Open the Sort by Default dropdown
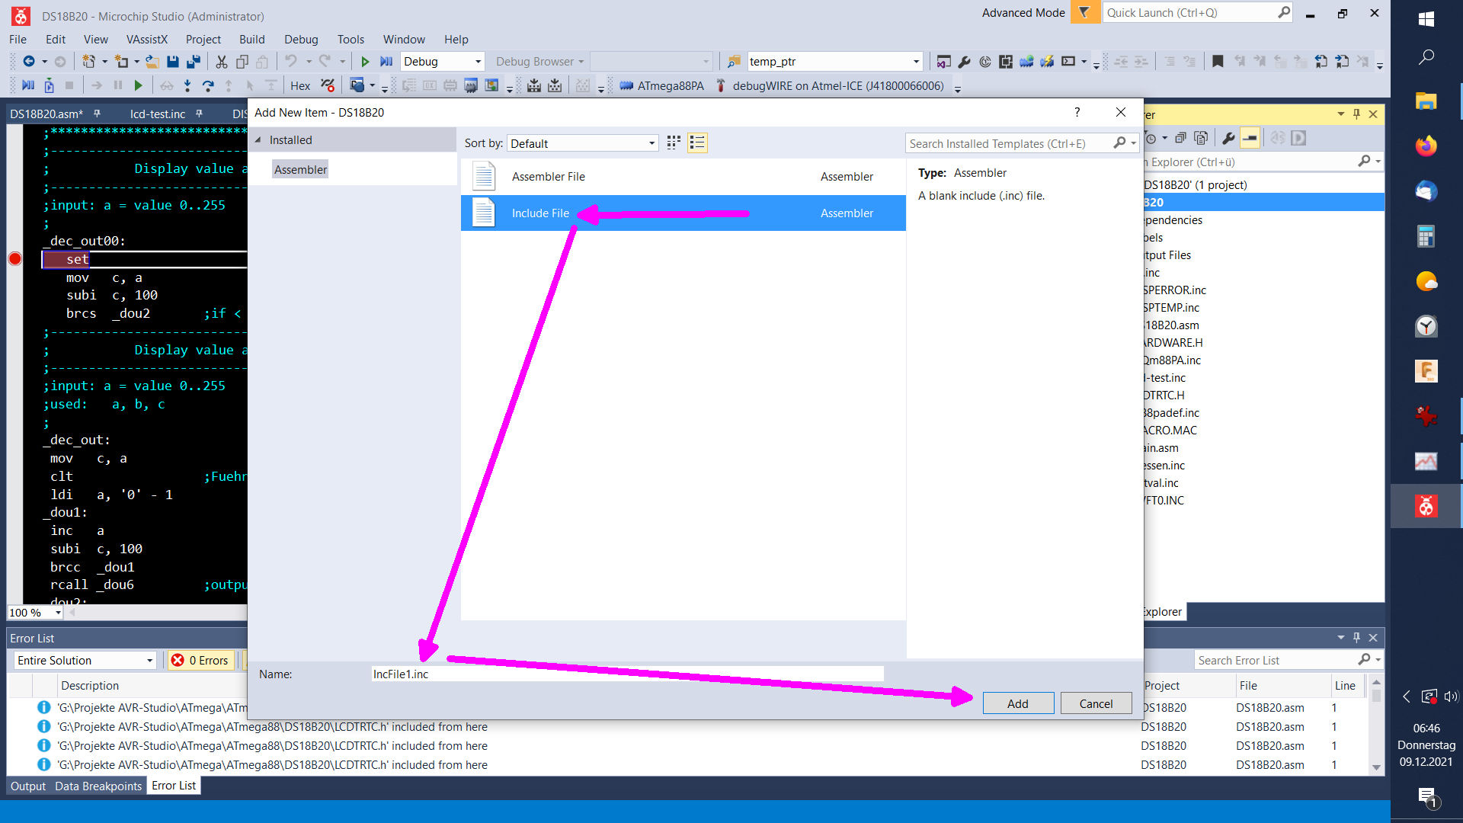Viewport: 1463px width, 823px height. [583, 144]
